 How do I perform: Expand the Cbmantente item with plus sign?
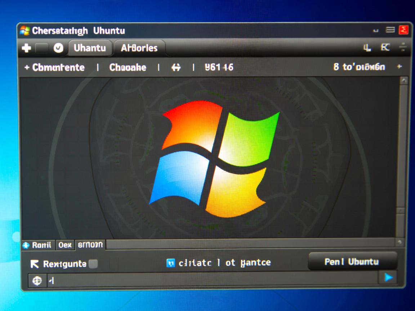tap(27, 68)
